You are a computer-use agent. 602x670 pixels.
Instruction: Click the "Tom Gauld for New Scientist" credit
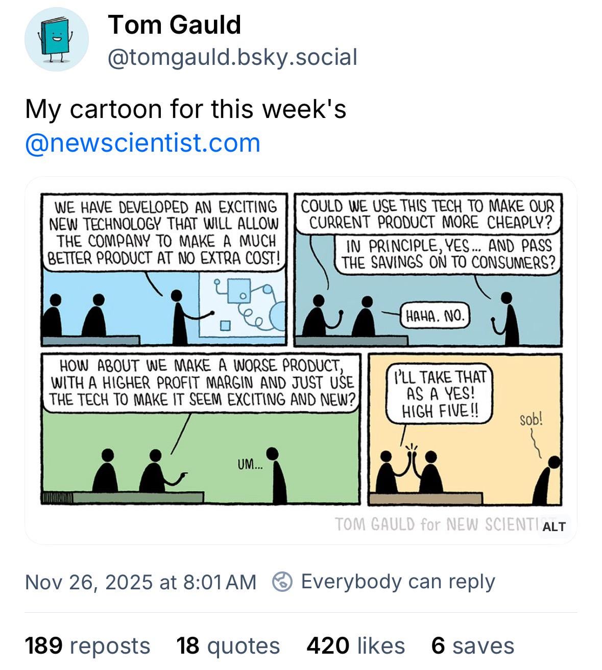434,524
